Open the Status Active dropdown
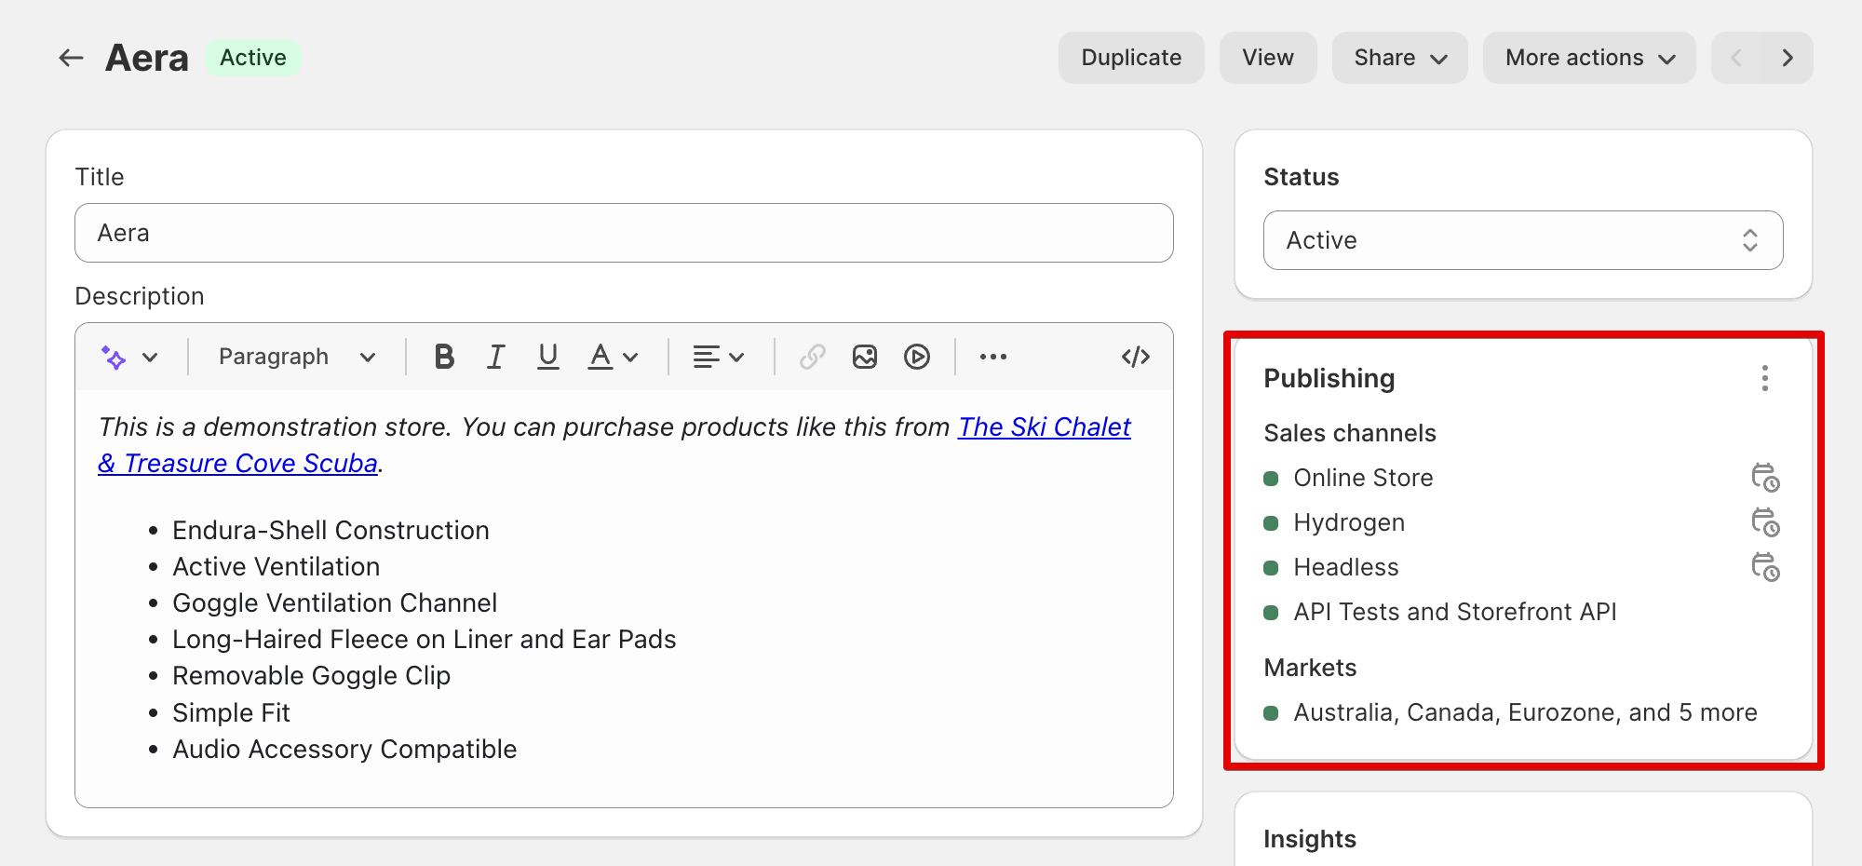Viewport: 1862px width, 866px height. point(1522,240)
